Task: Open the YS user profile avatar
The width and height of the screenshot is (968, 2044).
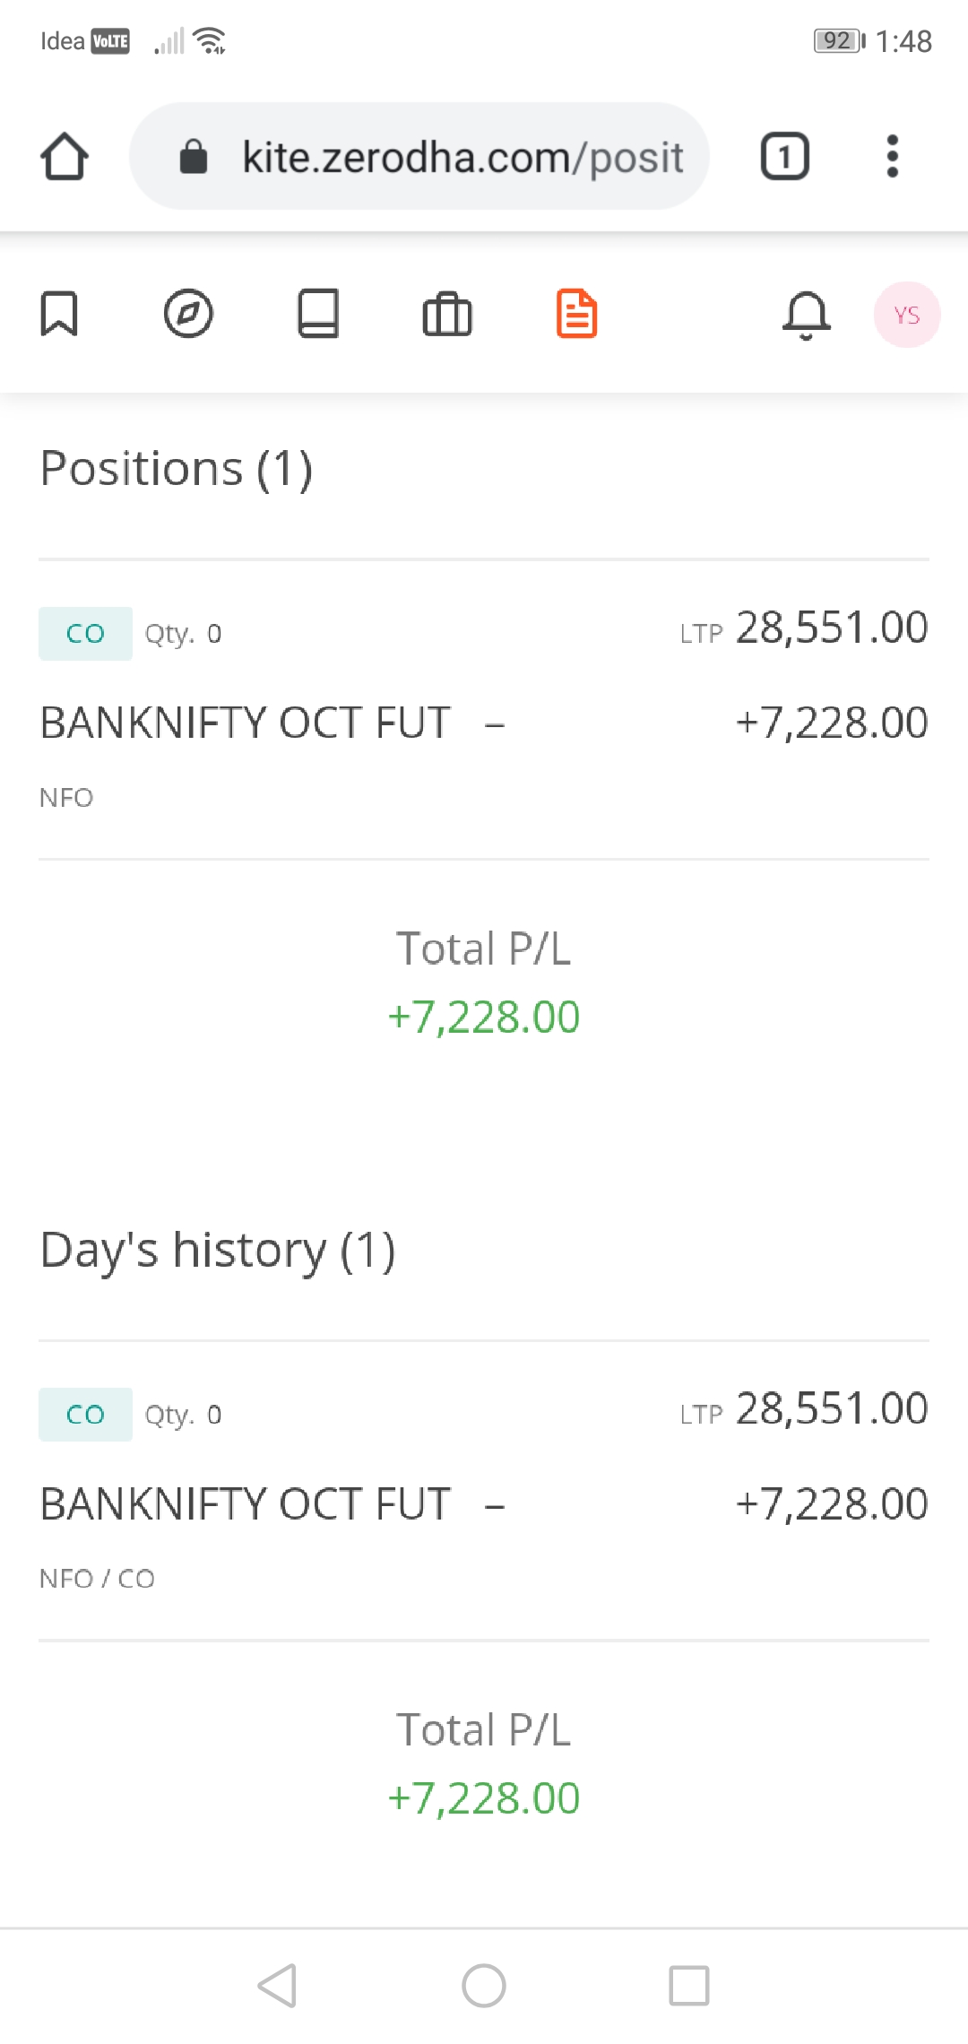Action: [906, 315]
